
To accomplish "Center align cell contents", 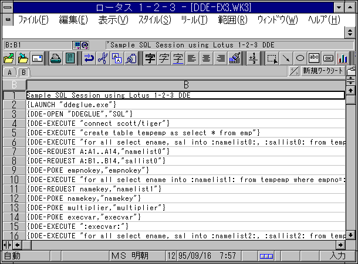I will [207, 59].
